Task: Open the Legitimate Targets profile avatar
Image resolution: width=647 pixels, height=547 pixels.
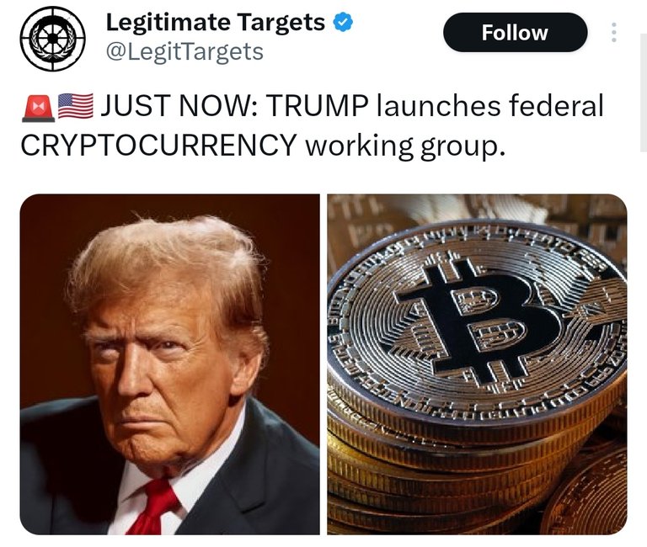Action: (53, 39)
